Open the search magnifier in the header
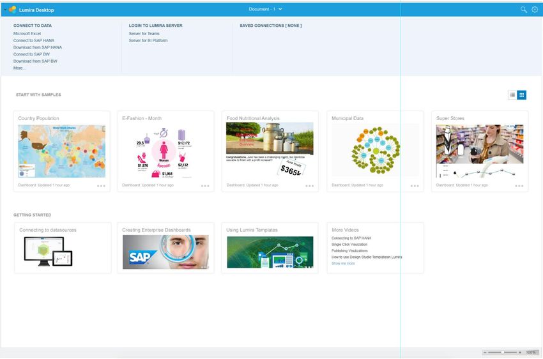The image size is (543, 359). 524,10
